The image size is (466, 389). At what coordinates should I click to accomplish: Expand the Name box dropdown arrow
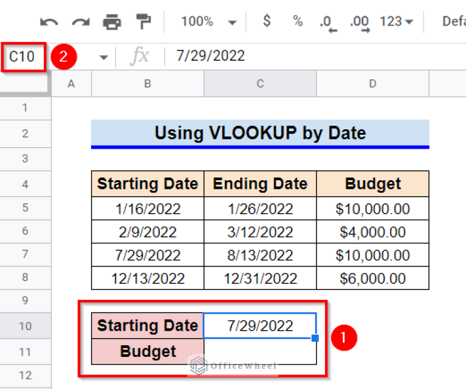(103, 57)
